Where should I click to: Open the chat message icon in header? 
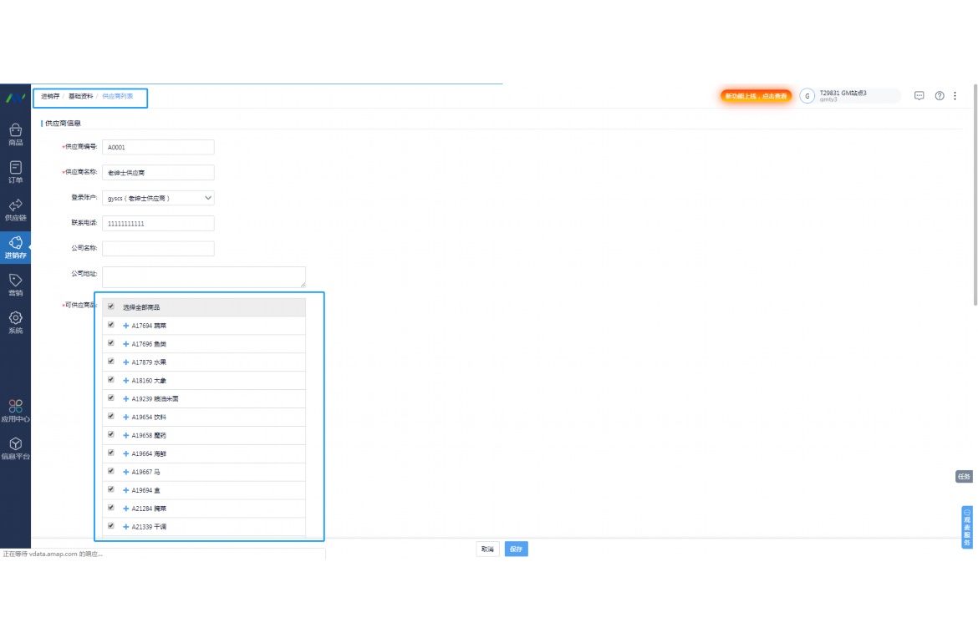pos(919,96)
